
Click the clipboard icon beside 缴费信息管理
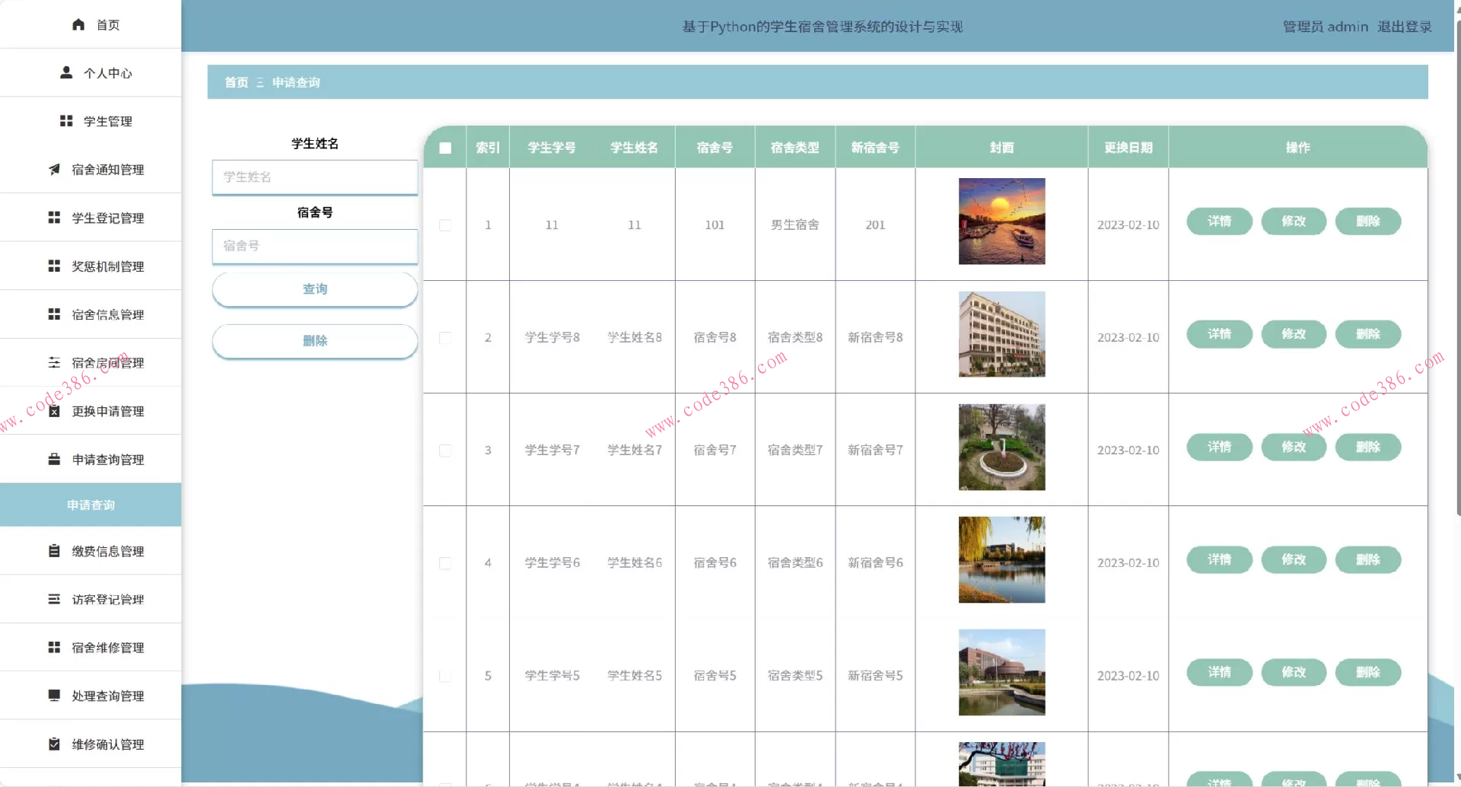(x=54, y=550)
